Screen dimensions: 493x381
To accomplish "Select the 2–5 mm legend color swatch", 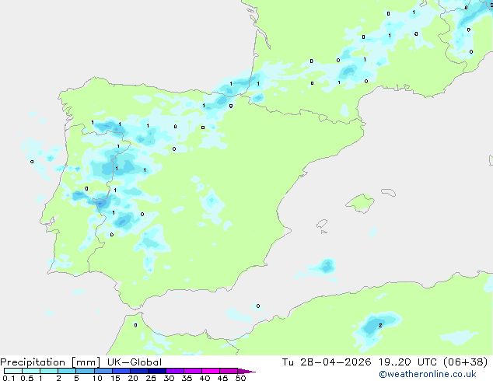I will point(67,371).
